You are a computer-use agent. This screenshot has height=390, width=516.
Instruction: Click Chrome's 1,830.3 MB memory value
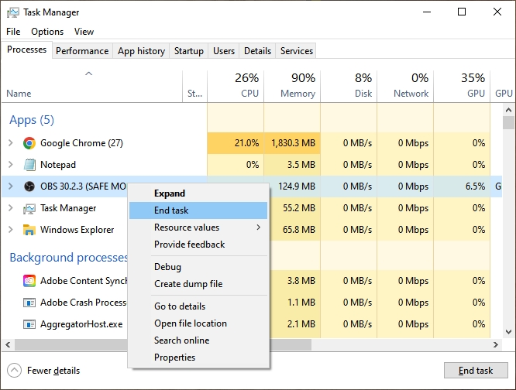293,143
